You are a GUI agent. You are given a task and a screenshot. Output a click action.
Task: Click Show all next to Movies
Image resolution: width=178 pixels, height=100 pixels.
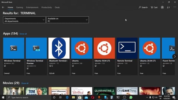point(25,83)
